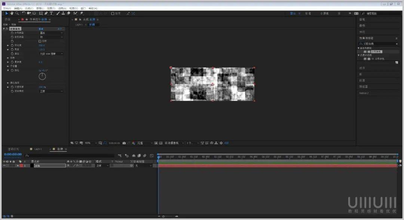The height and width of the screenshot is (220, 404).
Task: Select the Pen tool
Action: pos(46,13)
